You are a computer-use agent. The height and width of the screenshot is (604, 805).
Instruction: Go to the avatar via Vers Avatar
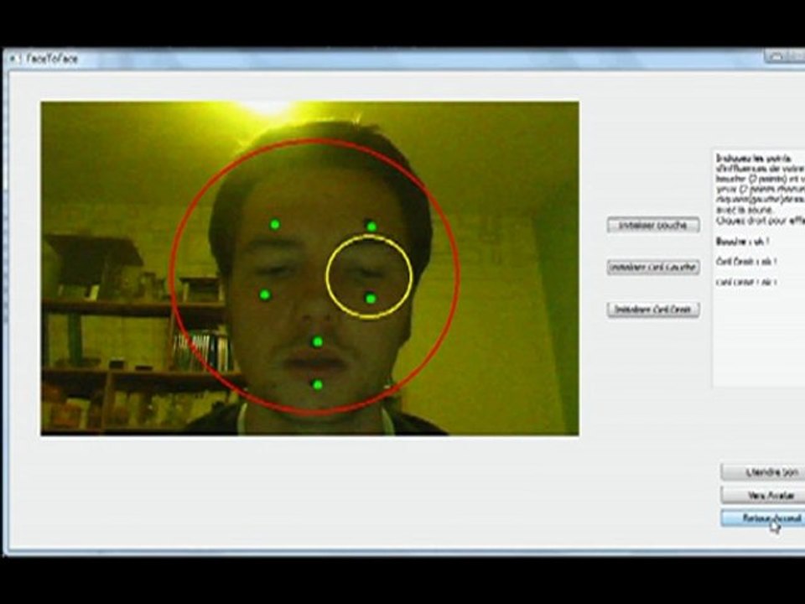coord(763,495)
